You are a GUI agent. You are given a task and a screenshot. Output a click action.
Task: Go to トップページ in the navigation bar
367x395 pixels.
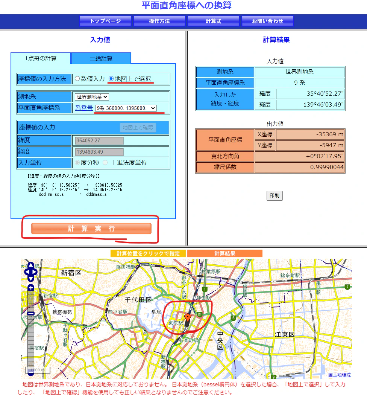pos(105,21)
